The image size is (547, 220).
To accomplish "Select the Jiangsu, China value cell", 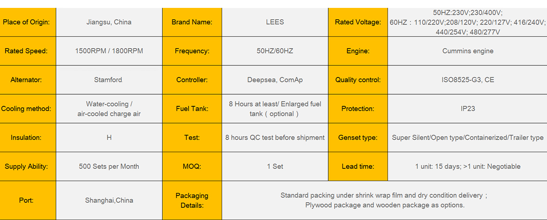I will [x=109, y=22].
